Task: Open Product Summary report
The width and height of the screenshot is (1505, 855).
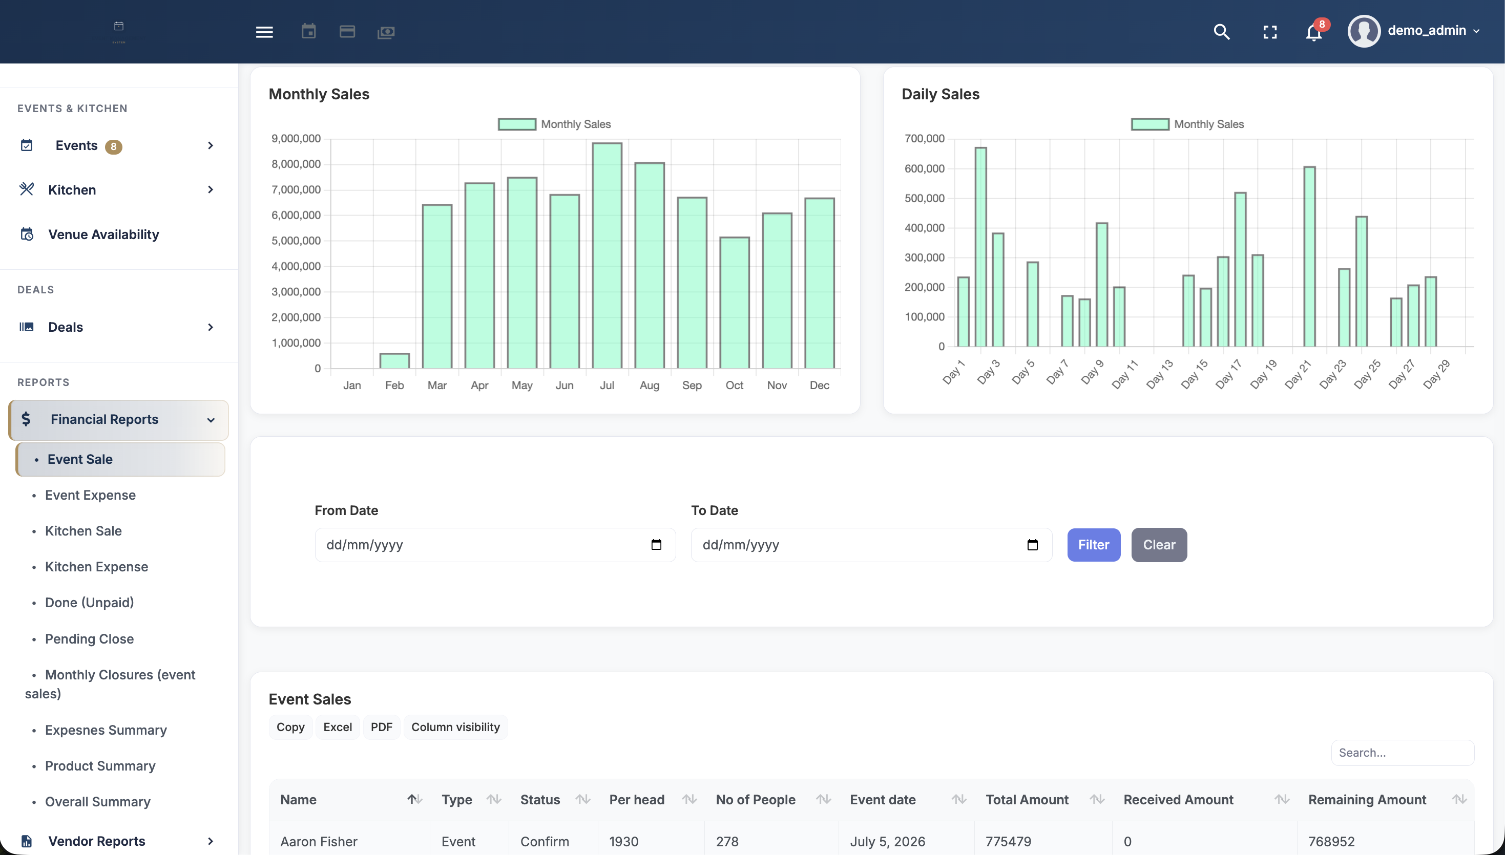Action: tap(100, 766)
